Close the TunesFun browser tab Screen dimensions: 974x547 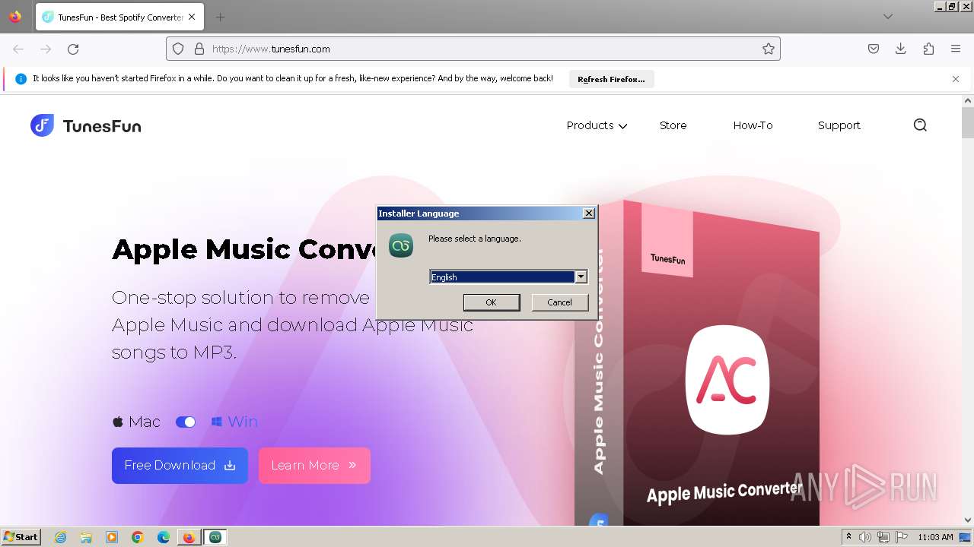(x=192, y=17)
